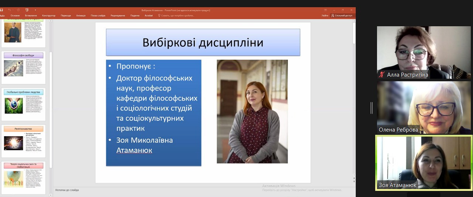The width and height of the screenshot is (473, 197).
Task: Select the Релігієзнавство slide thumbnail
Action: click(x=24, y=141)
